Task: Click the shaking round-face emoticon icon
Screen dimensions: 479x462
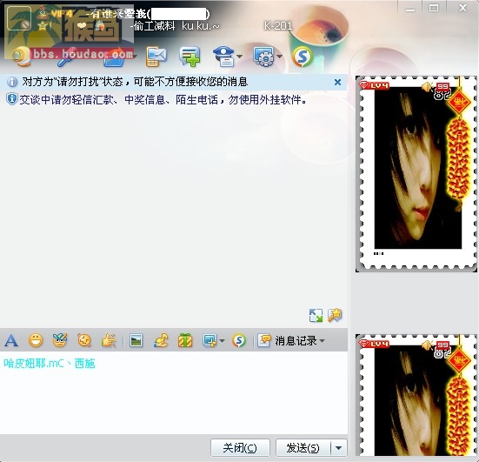Action: point(84,340)
